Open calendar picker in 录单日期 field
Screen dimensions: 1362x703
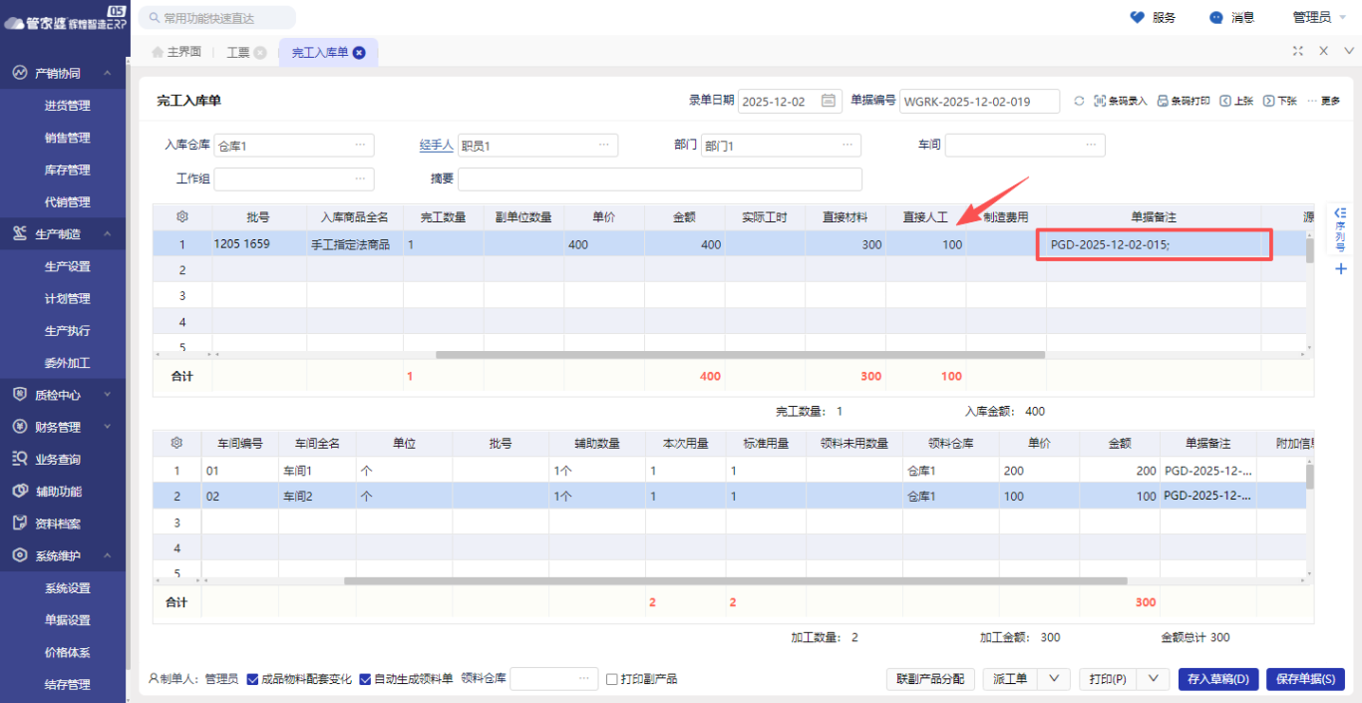(828, 101)
